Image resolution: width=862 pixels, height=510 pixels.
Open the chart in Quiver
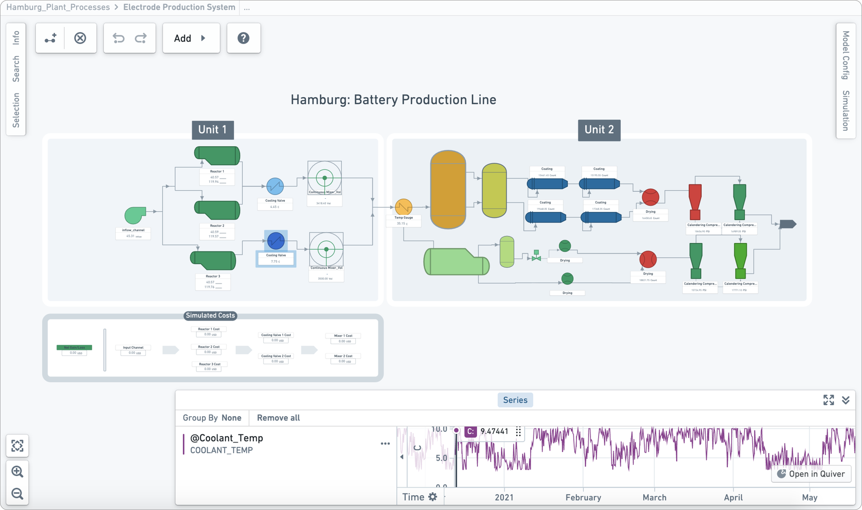tap(810, 474)
